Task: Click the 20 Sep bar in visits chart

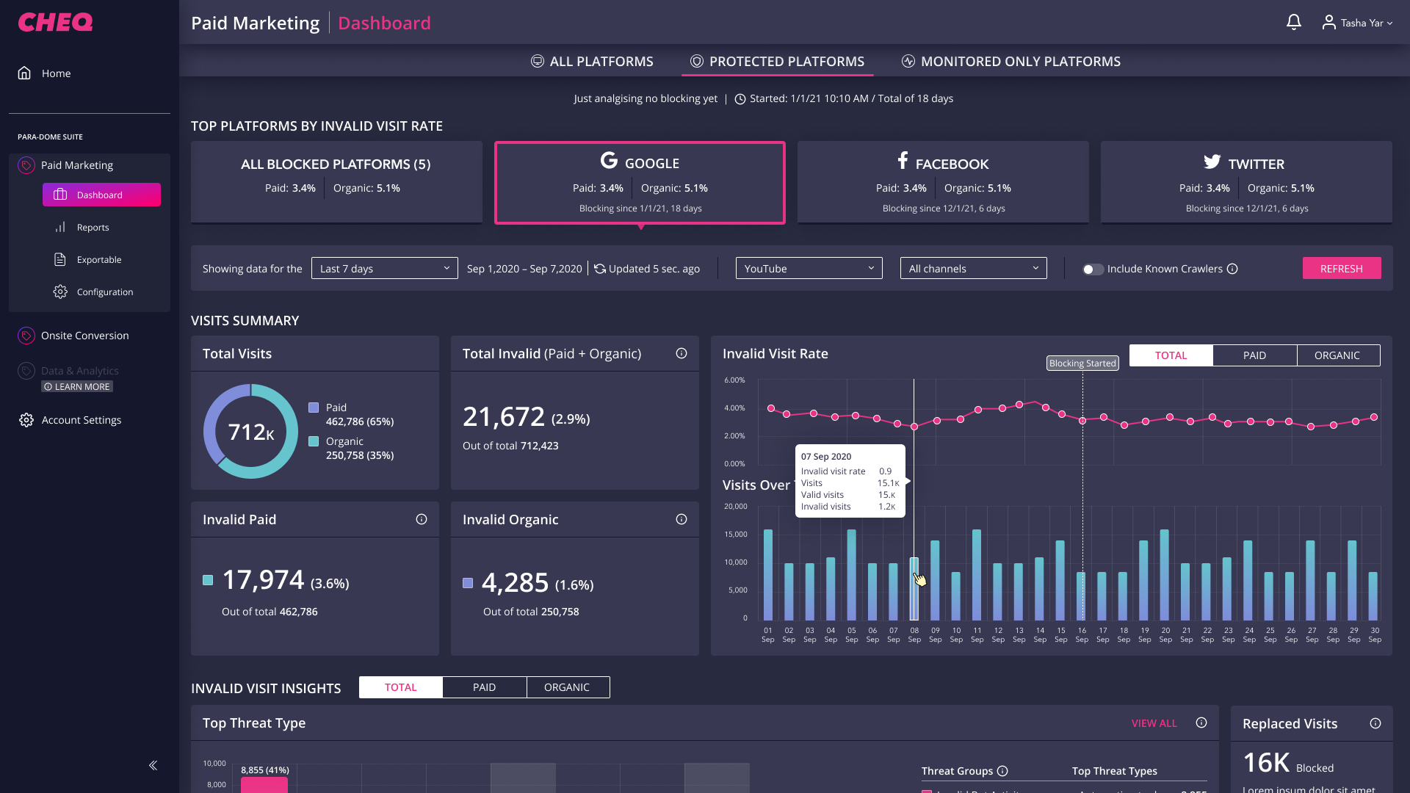Action: point(1165,575)
